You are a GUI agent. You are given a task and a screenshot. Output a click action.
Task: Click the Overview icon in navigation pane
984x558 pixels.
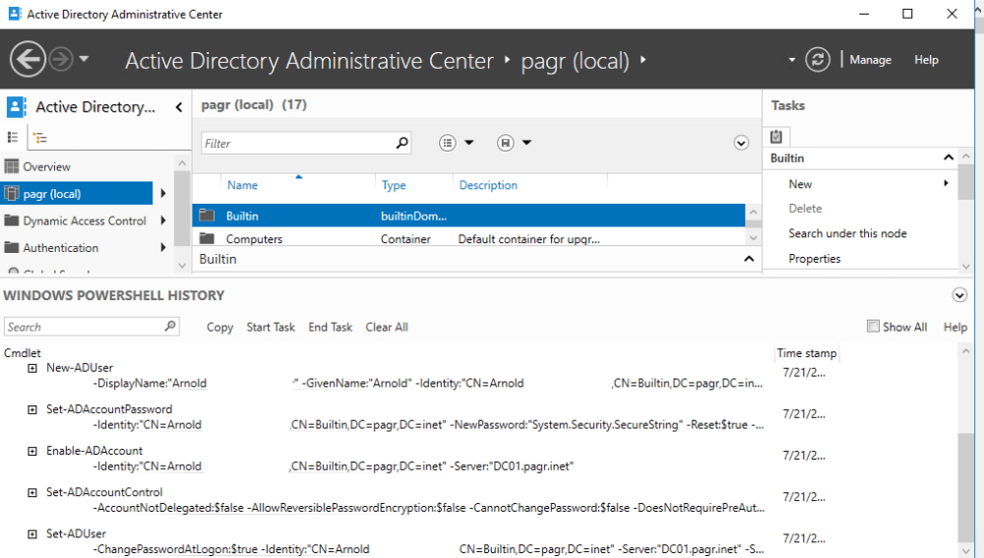tap(12, 167)
